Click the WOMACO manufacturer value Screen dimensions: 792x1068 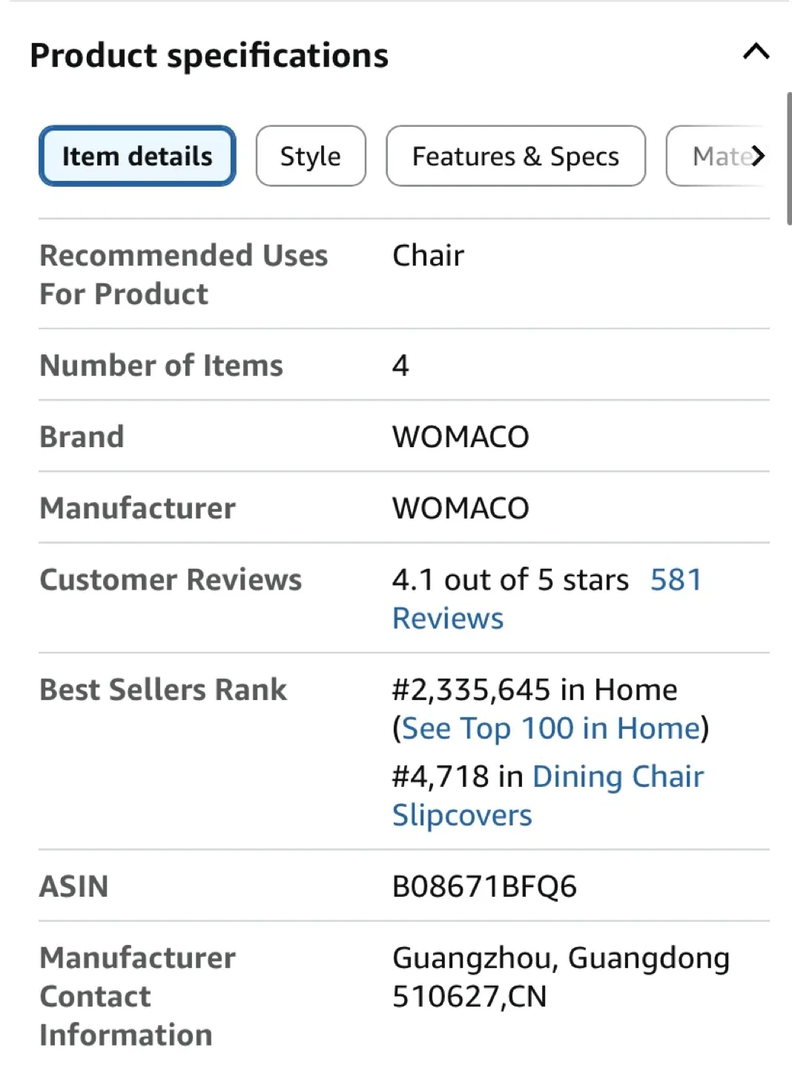click(x=460, y=508)
